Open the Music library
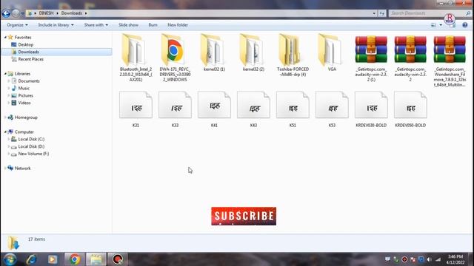Screen dimensions: 474x266 [x=24, y=89]
